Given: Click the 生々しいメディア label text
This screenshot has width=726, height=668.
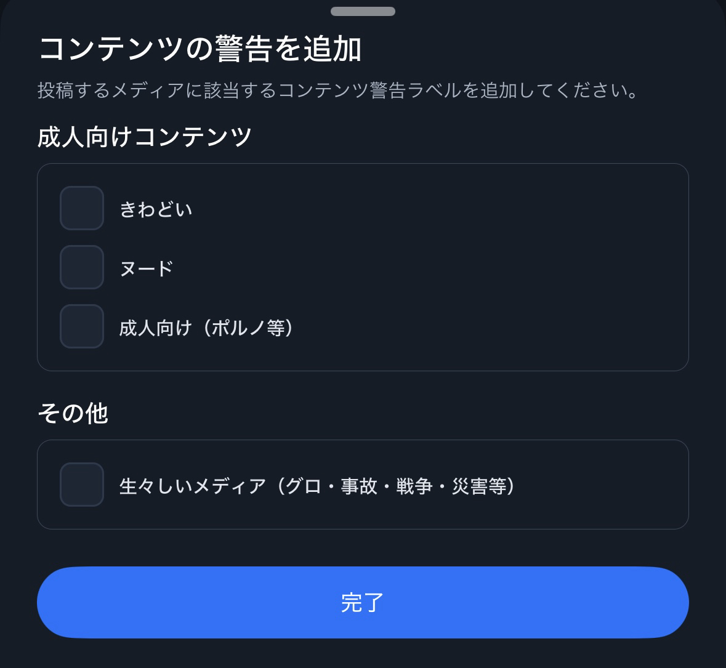Looking at the screenshot, I should click(192, 486).
